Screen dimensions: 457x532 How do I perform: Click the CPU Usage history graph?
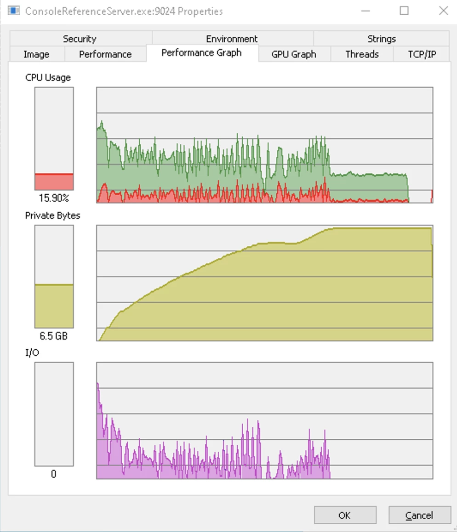(x=264, y=145)
